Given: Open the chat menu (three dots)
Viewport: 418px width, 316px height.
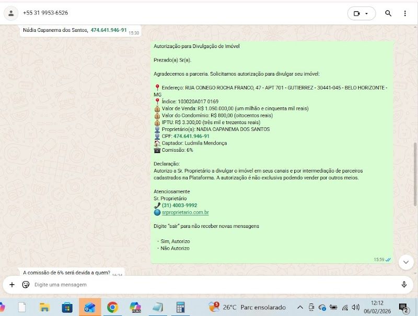Looking at the screenshot, I should [405, 14].
